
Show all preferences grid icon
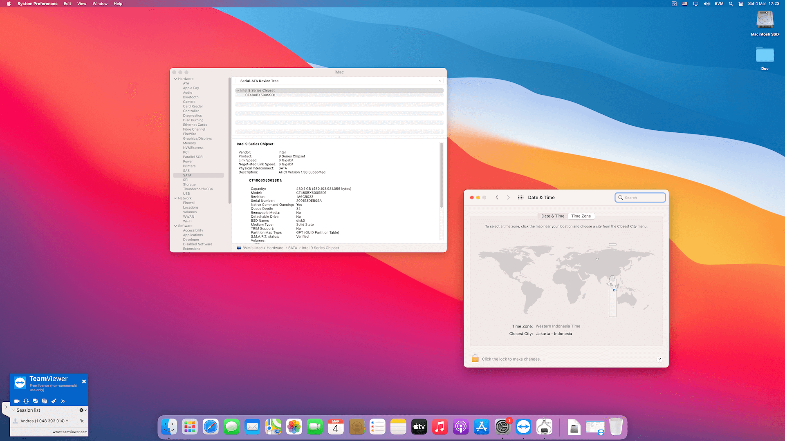click(520, 198)
